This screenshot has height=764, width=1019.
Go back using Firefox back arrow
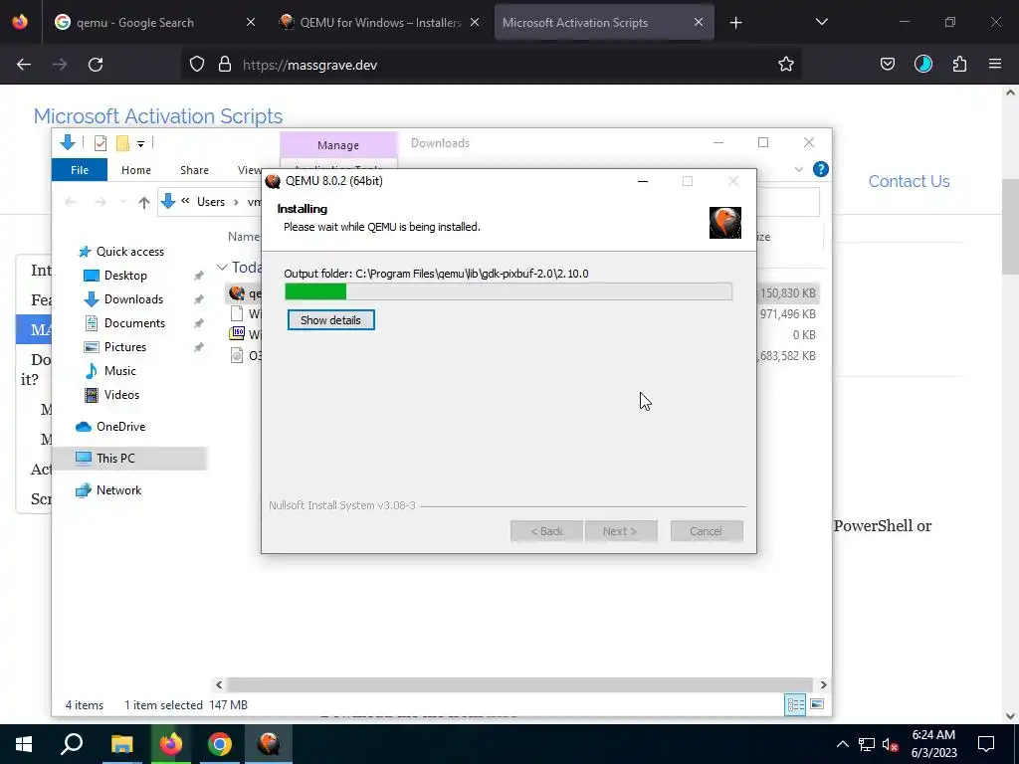click(24, 65)
